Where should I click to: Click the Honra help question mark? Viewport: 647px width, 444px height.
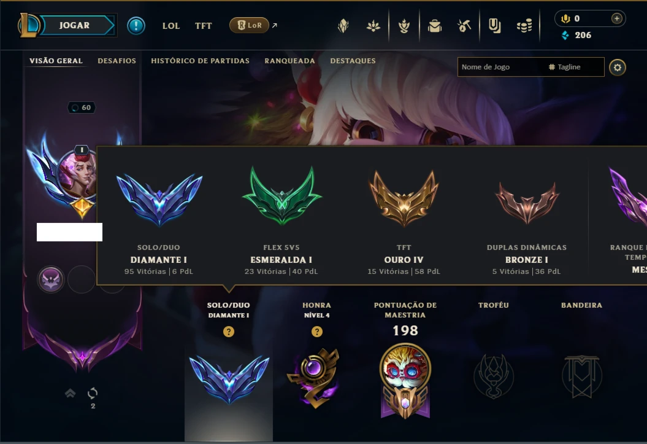tap(317, 332)
